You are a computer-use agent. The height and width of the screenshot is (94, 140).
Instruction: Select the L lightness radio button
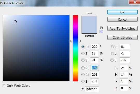(112, 47)
